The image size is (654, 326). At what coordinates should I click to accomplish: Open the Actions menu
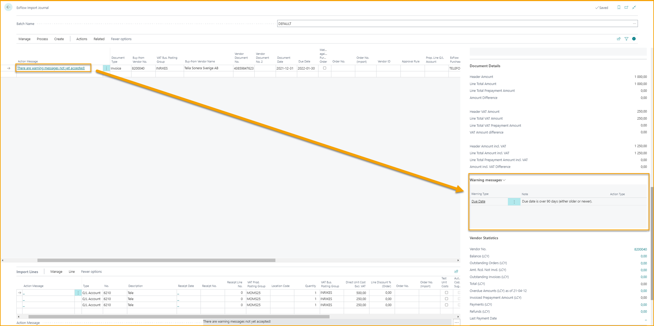pos(82,39)
